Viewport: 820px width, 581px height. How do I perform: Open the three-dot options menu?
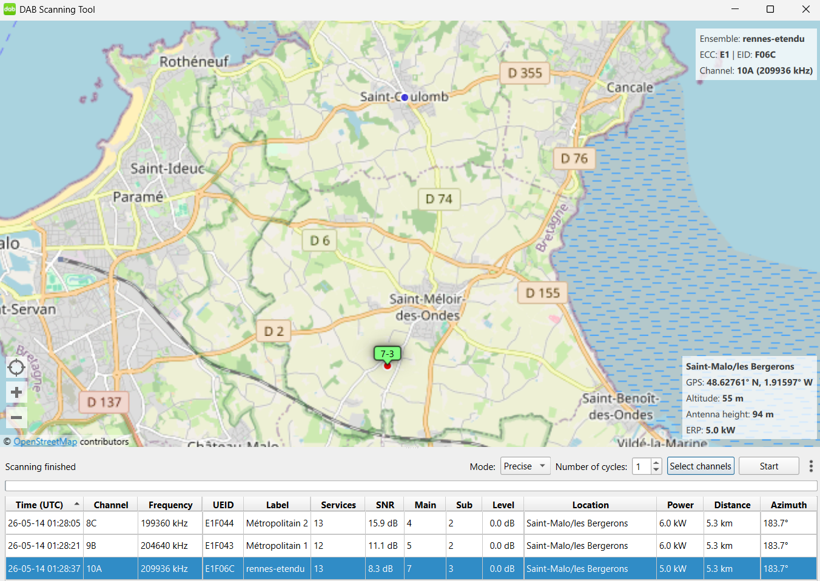click(811, 466)
